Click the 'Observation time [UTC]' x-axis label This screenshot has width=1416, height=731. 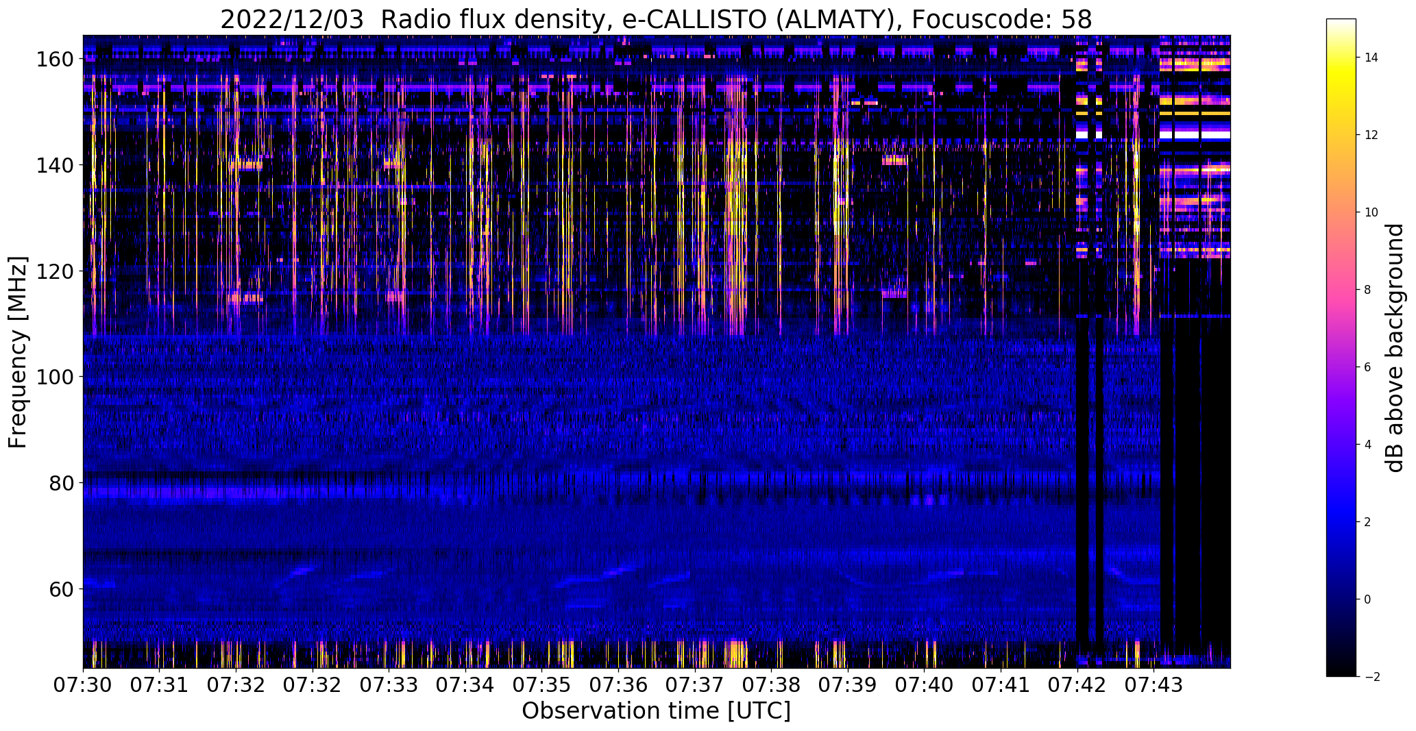coord(656,711)
